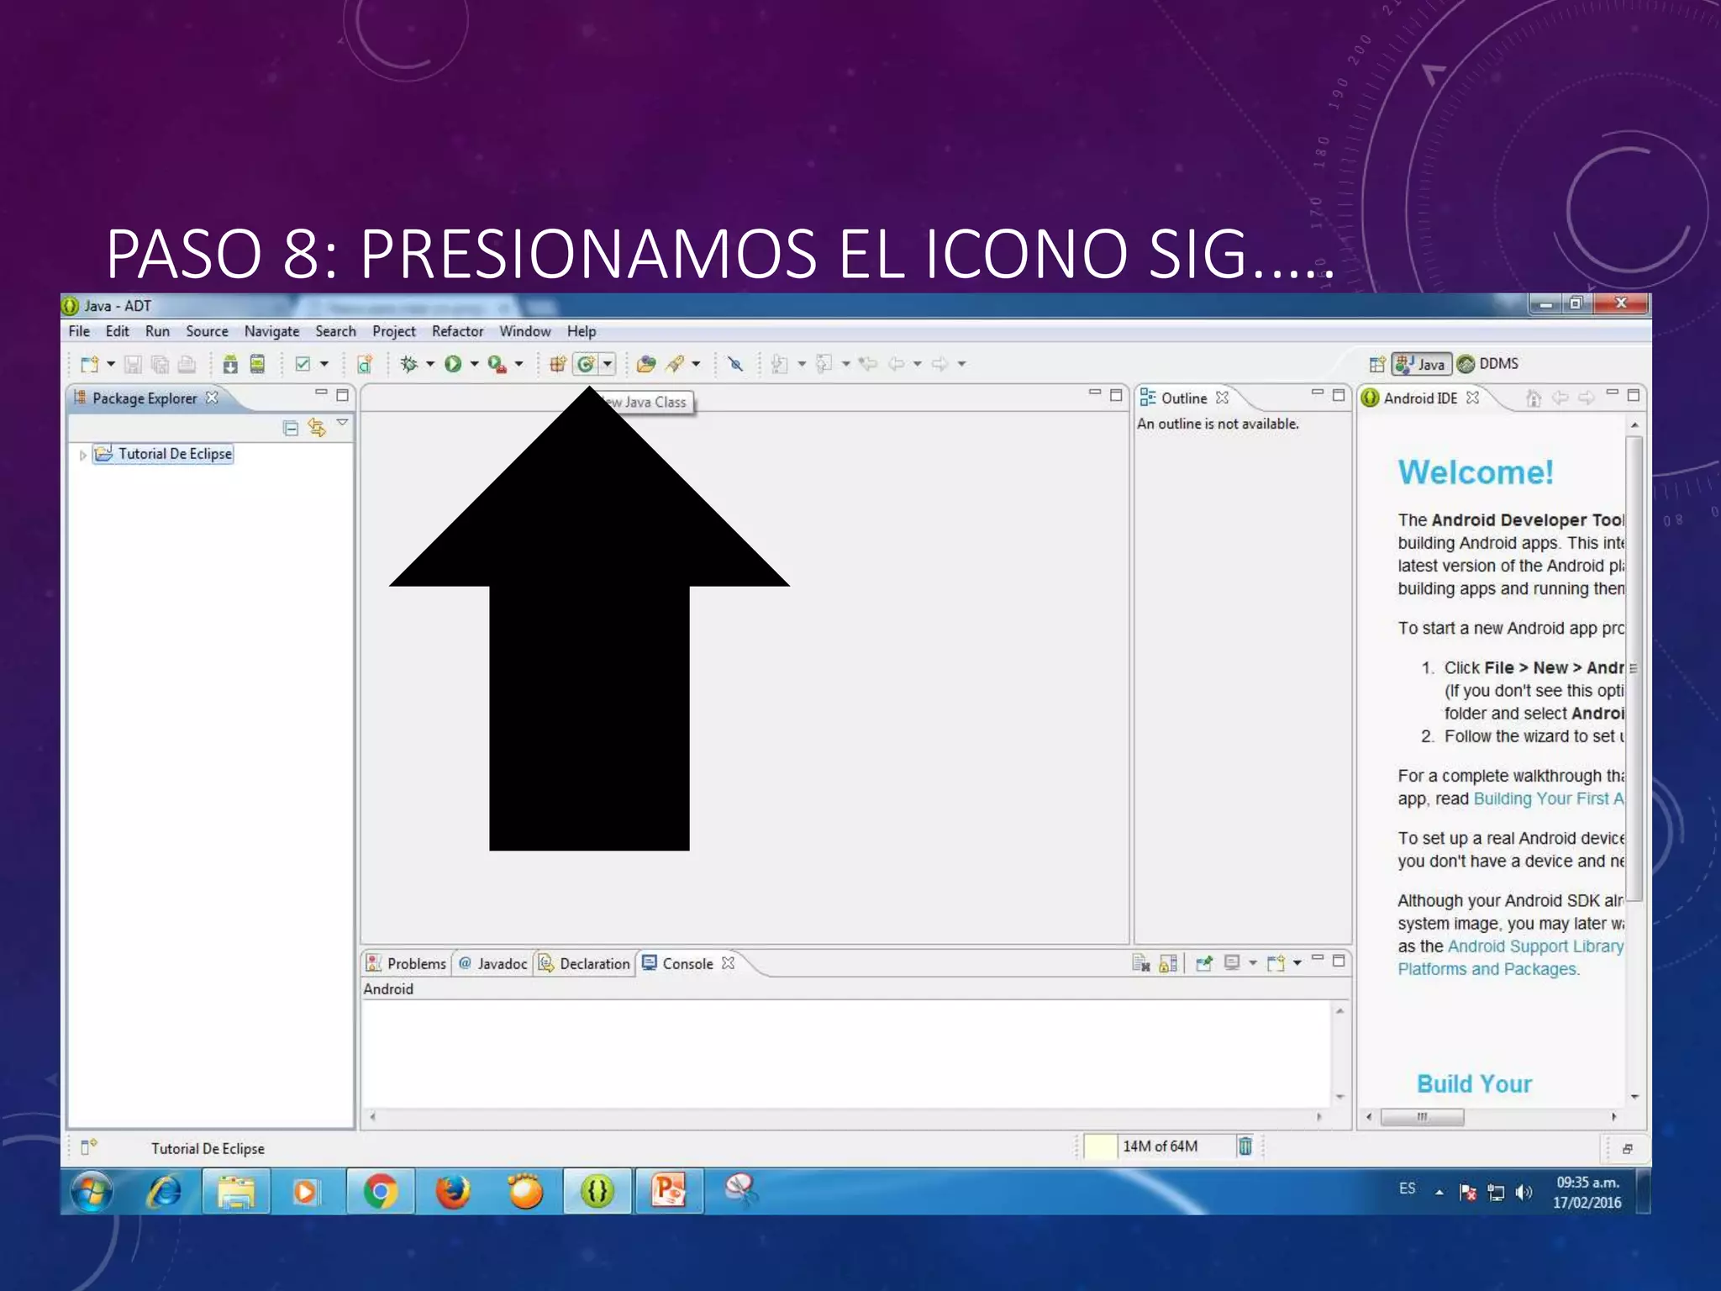This screenshot has height=1291, width=1721.
Task: Open the Search icon dropdown arrow
Action: point(696,364)
